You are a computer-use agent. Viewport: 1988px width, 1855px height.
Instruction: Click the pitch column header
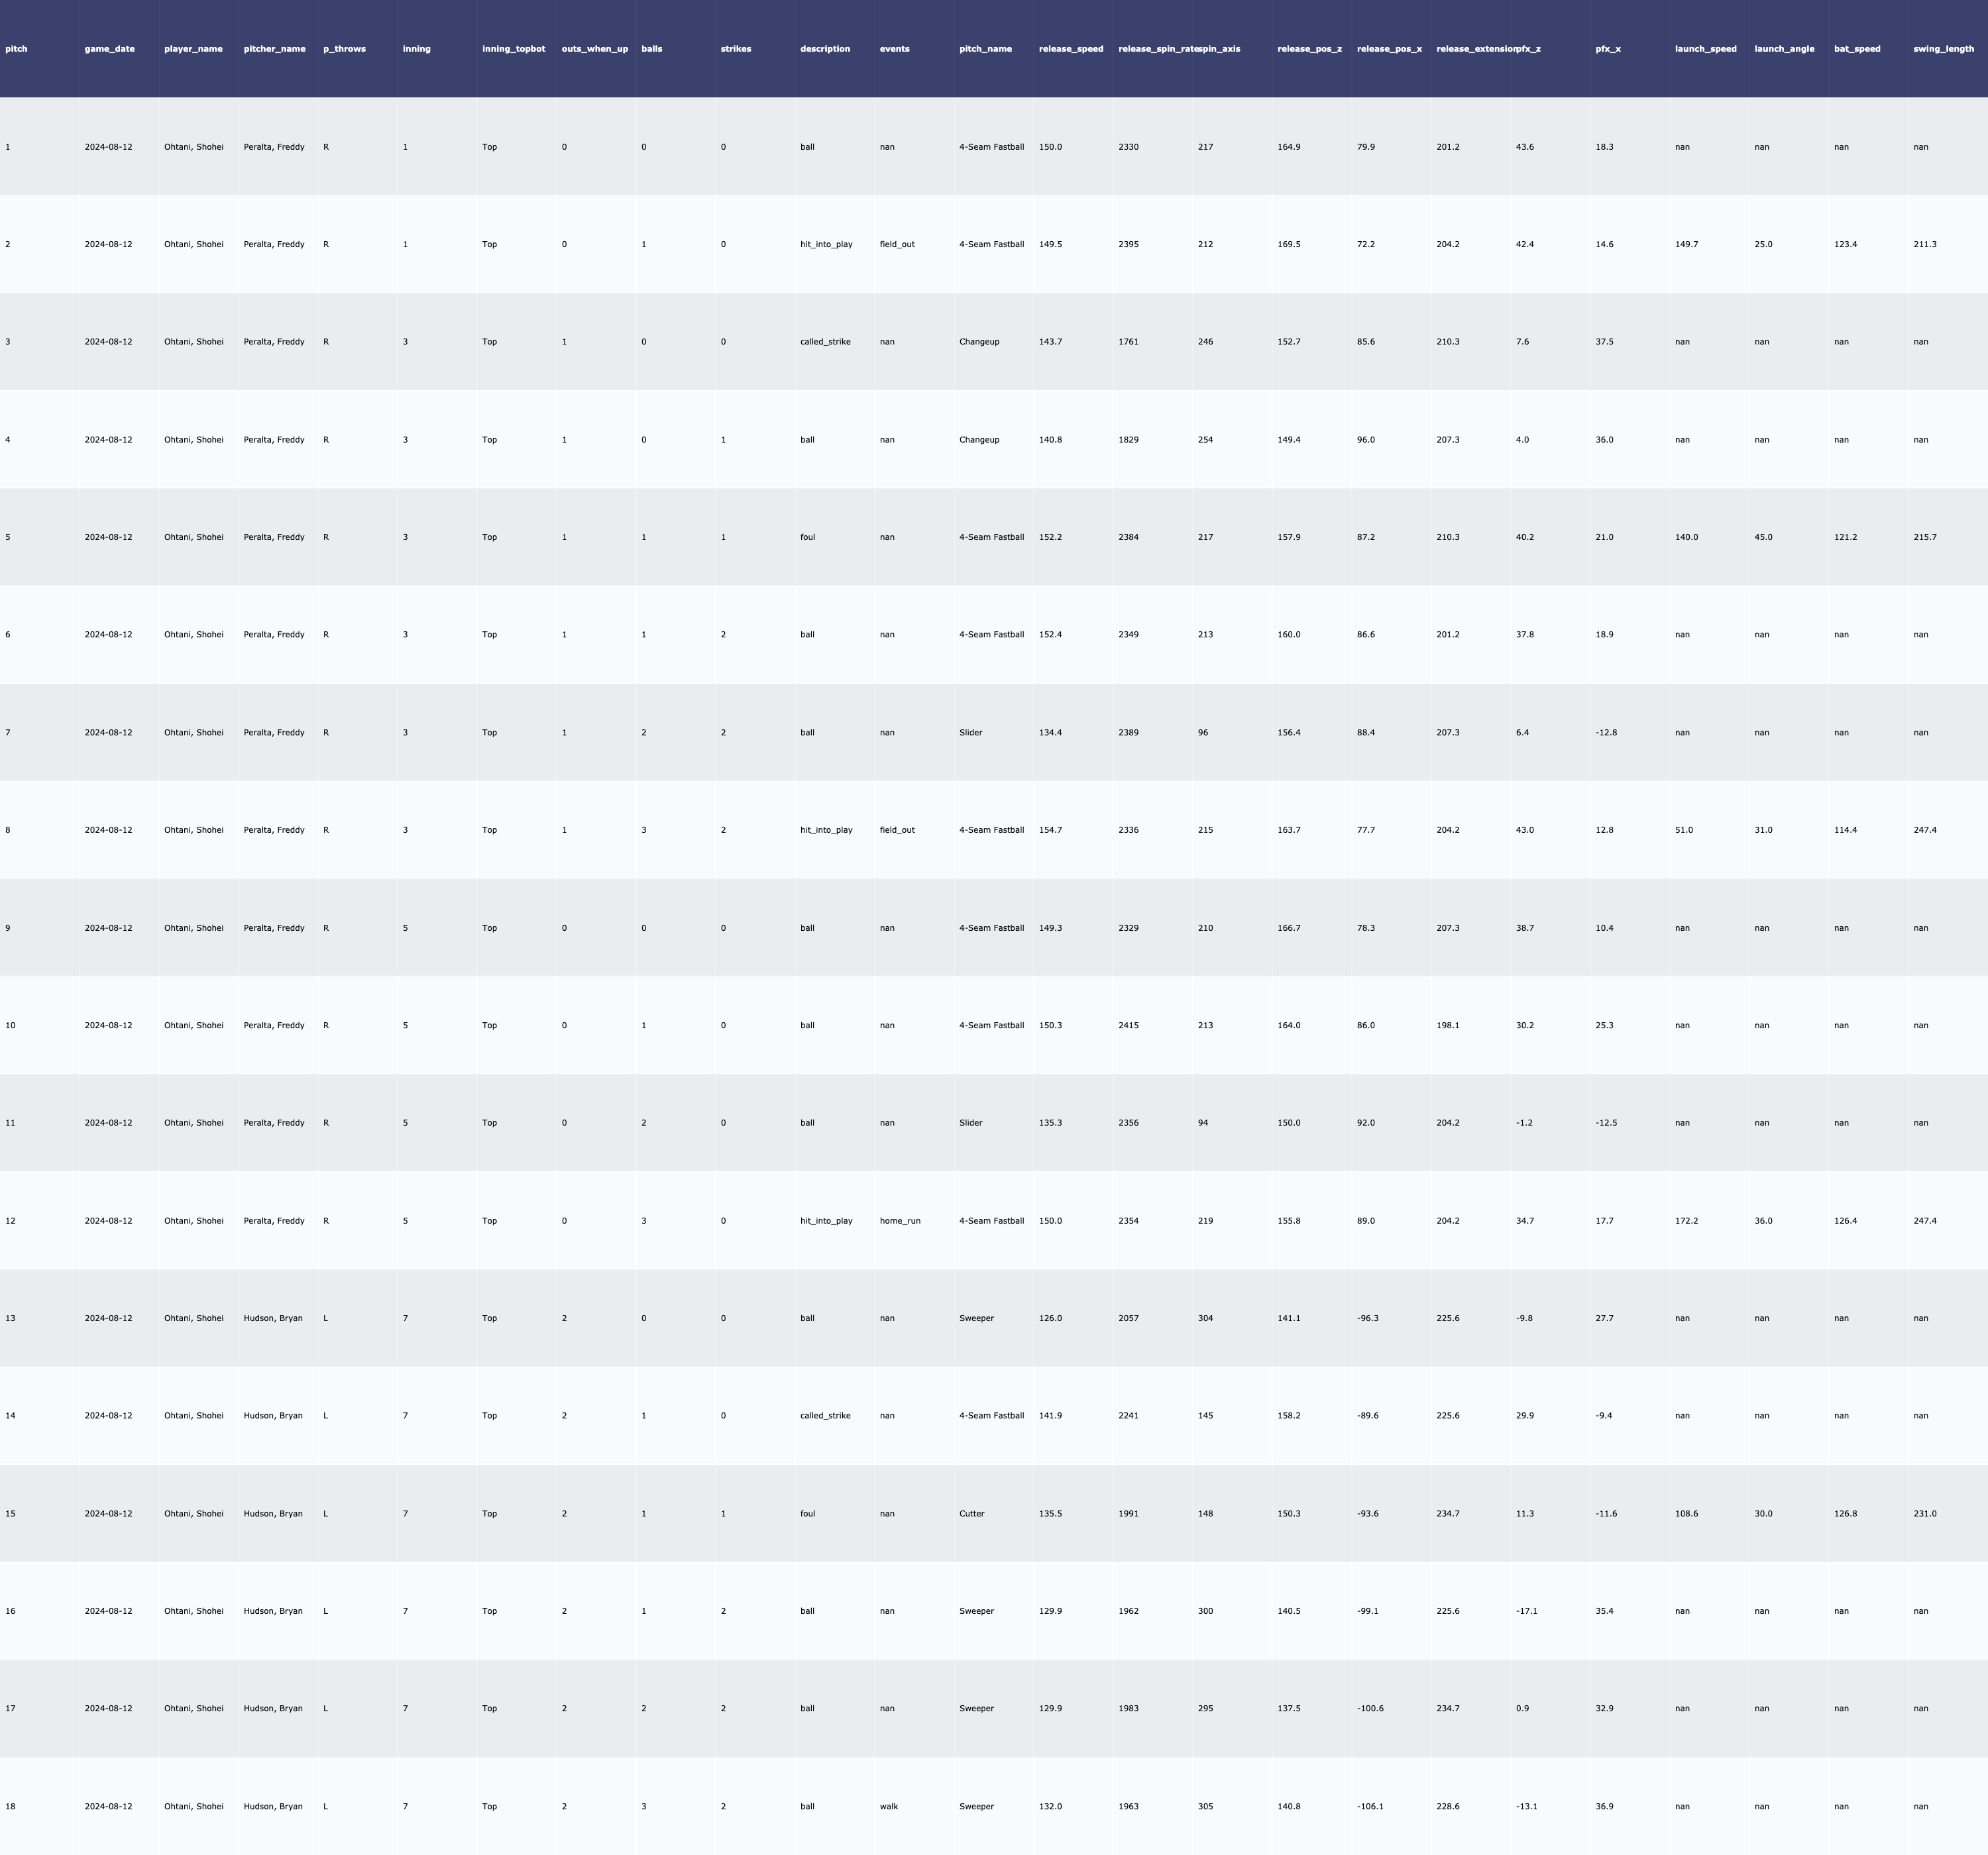tap(16, 49)
